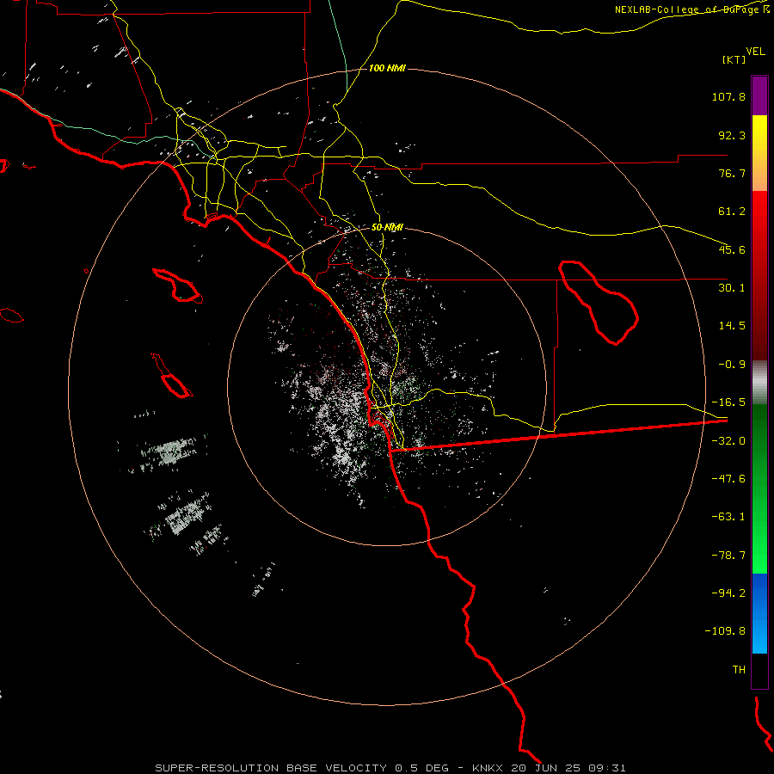774x774 pixels.
Task: Click the [KT] units label
Action: (734, 59)
